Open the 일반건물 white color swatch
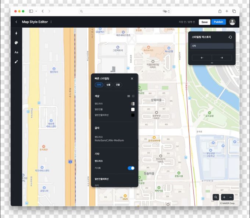Viewport: 250px width, 218px height. (133, 110)
